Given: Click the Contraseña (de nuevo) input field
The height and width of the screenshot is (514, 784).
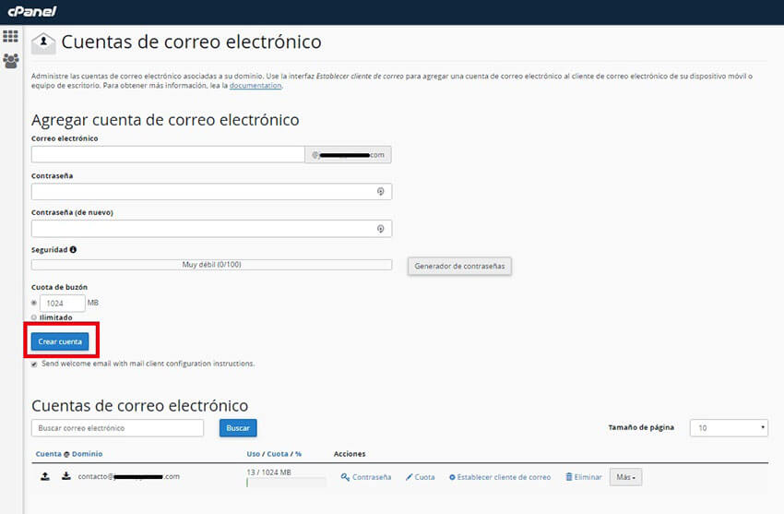Looking at the screenshot, I should [x=211, y=229].
